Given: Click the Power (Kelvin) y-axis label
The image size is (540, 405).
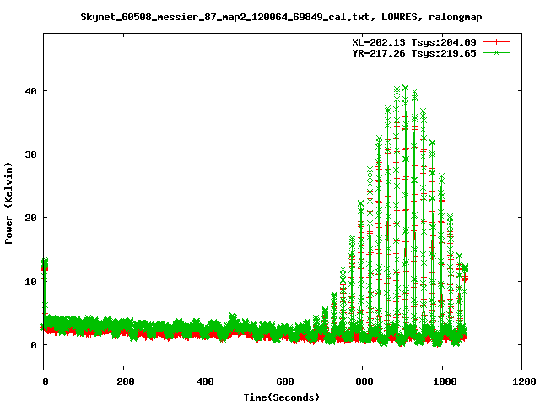Looking at the screenshot, I should point(8,203).
